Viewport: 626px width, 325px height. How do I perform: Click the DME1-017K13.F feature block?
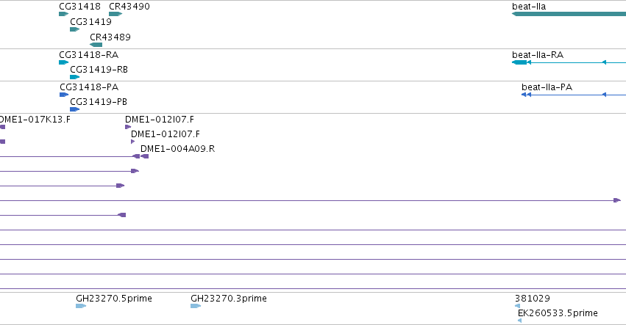tap(2, 127)
